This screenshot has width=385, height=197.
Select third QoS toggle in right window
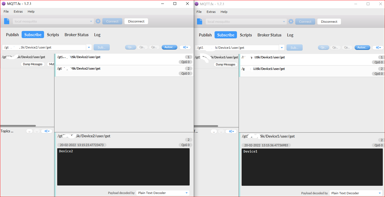pos(347,48)
